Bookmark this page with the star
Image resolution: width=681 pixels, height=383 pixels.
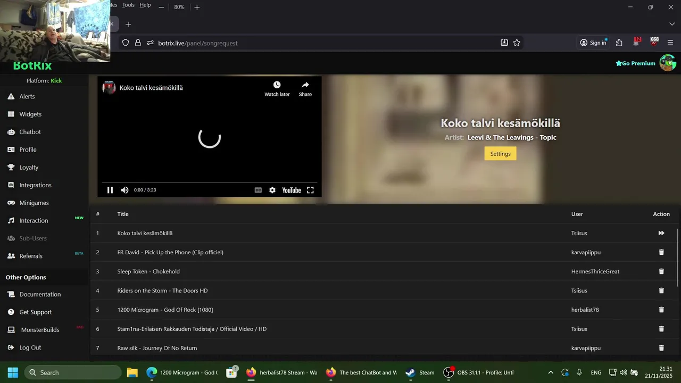[517, 43]
